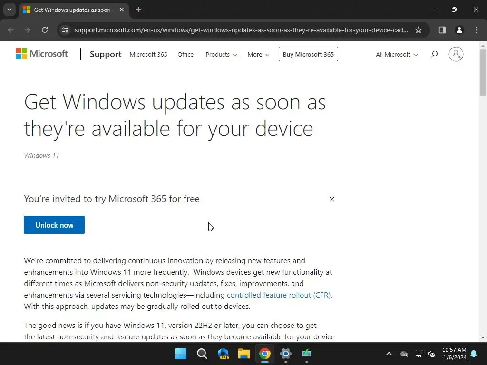Click text You're invited to try Microsoft 365

[x=112, y=199]
